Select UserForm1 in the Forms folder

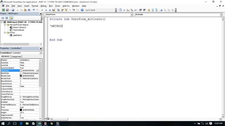click(x=17, y=35)
